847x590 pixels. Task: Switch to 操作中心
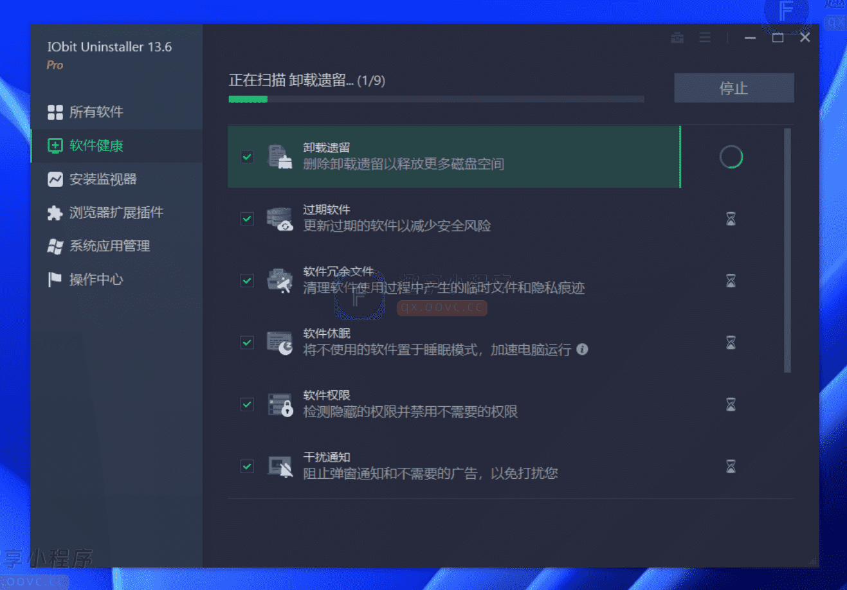(116, 280)
